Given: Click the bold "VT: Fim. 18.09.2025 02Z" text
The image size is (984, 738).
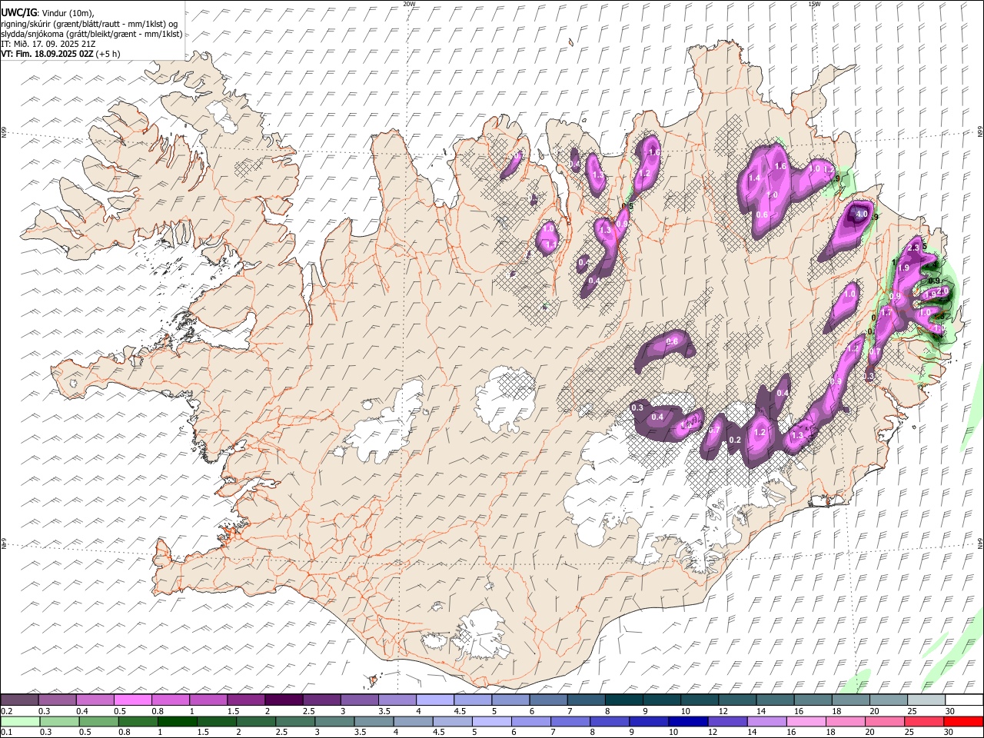Looking at the screenshot, I should coord(47,54).
